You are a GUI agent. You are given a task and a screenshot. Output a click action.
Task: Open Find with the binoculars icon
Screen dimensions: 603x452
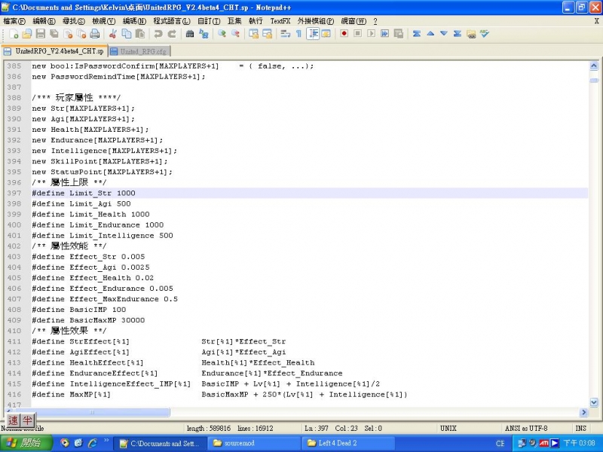click(x=191, y=34)
